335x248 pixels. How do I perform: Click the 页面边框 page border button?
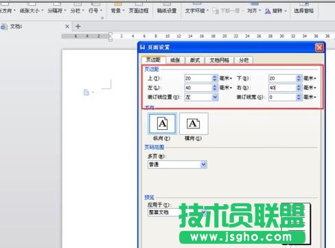(139, 10)
